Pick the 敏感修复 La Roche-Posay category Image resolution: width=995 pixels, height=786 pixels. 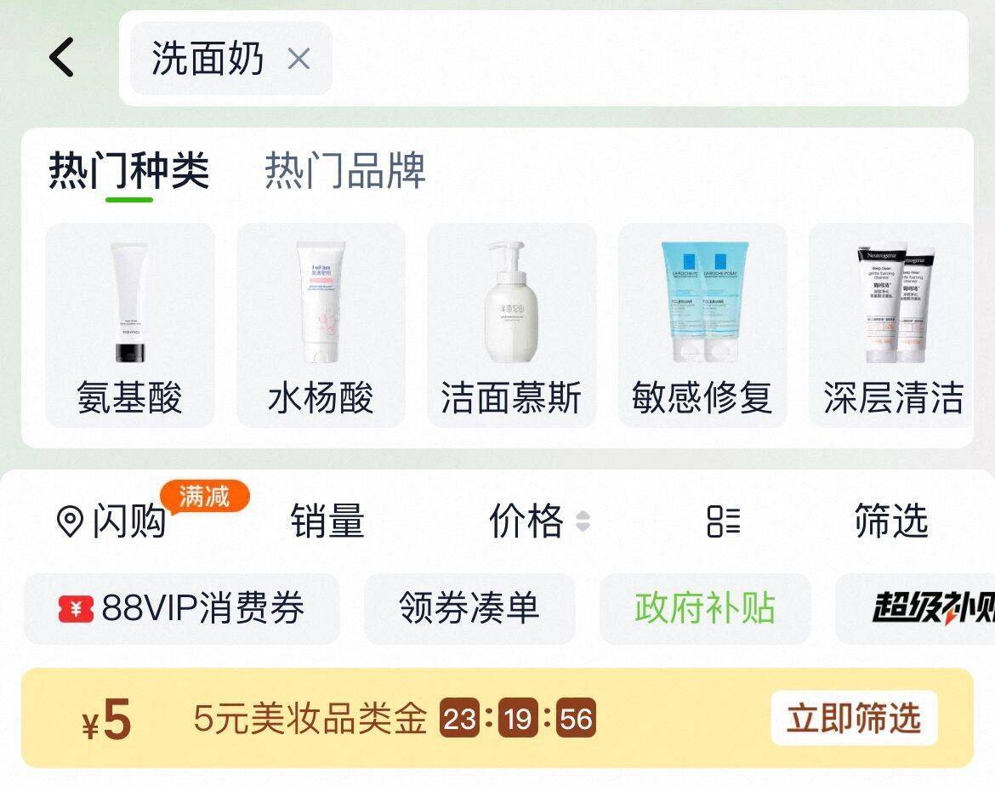[702, 325]
